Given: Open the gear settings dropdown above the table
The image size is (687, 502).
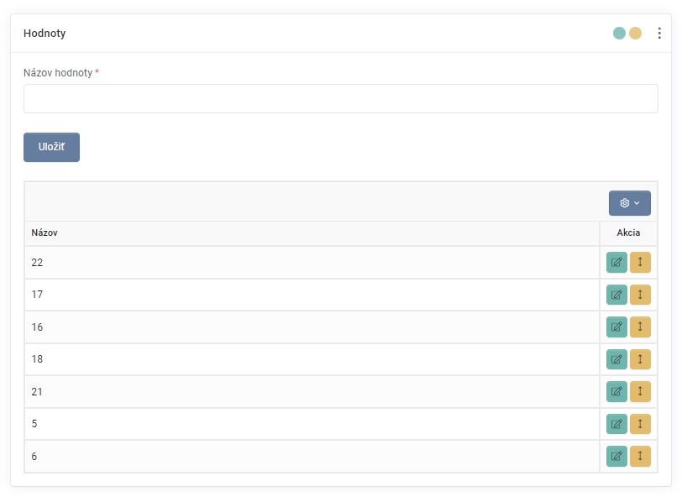Looking at the screenshot, I should [629, 203].
